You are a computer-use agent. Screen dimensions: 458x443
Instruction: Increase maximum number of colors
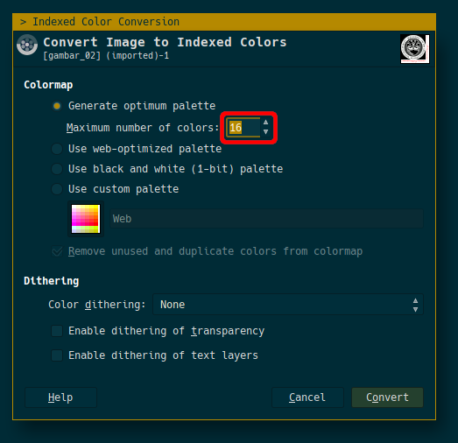(265, 122)
